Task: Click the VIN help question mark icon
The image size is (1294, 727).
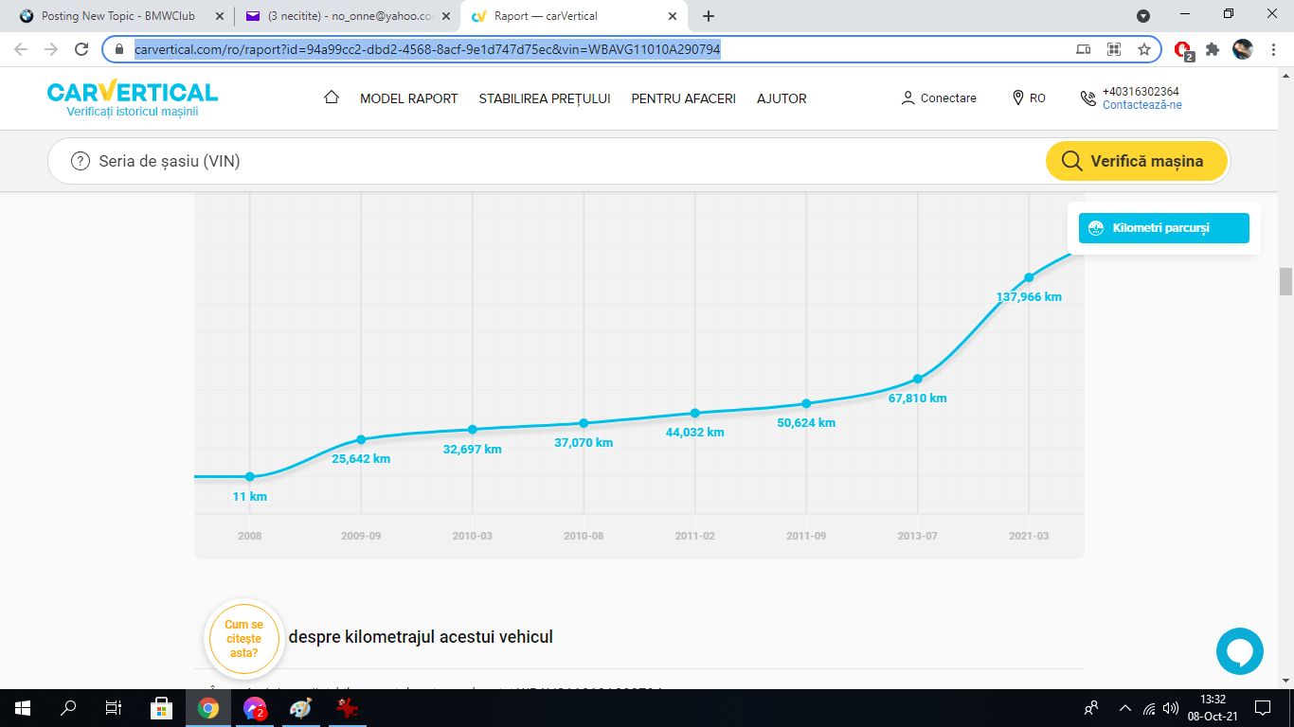Action: tap(81, 161)
